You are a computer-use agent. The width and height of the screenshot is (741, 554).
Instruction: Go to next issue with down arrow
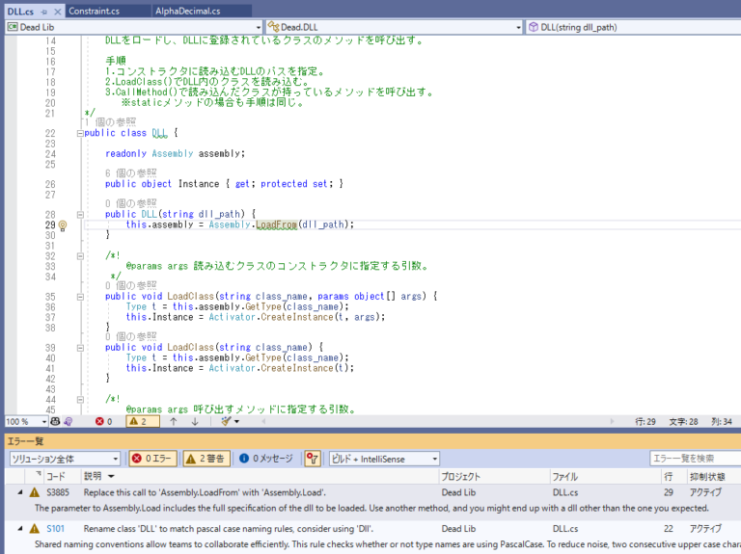tap(195, 421)
